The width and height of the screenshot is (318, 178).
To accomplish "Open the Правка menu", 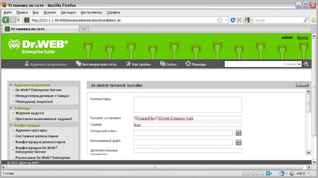I will coord(22,12).
